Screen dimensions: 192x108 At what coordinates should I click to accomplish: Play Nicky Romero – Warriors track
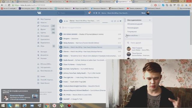coord(61,43)
